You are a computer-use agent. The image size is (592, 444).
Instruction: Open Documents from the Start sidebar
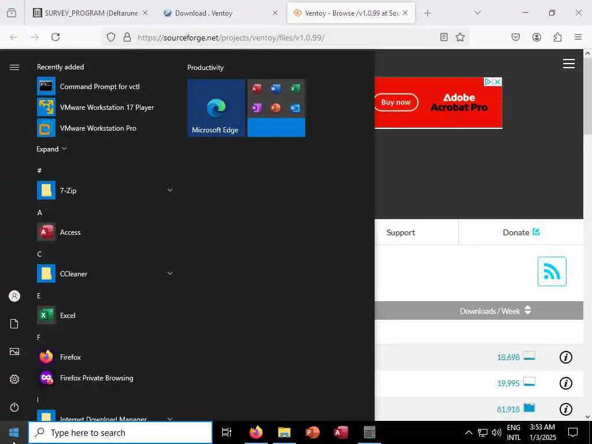click(x=14, y=324)
